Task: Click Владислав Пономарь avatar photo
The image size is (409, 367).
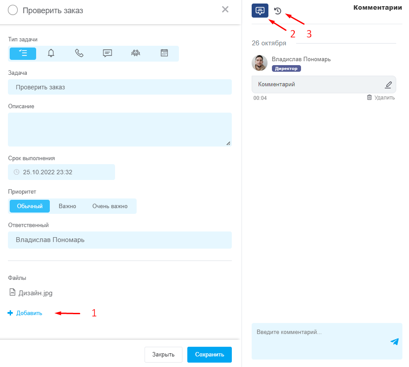Action: point(260,63)
